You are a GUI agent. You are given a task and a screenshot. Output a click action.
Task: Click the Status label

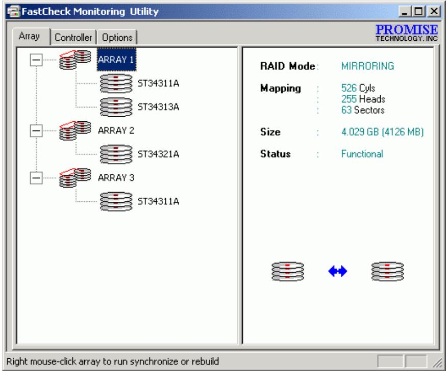[x=276, y=154]
